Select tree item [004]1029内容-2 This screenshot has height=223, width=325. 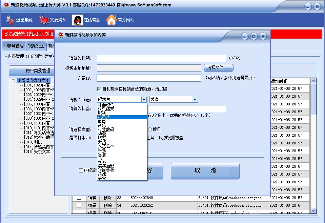pyautogui.click(x=39, y=100)
